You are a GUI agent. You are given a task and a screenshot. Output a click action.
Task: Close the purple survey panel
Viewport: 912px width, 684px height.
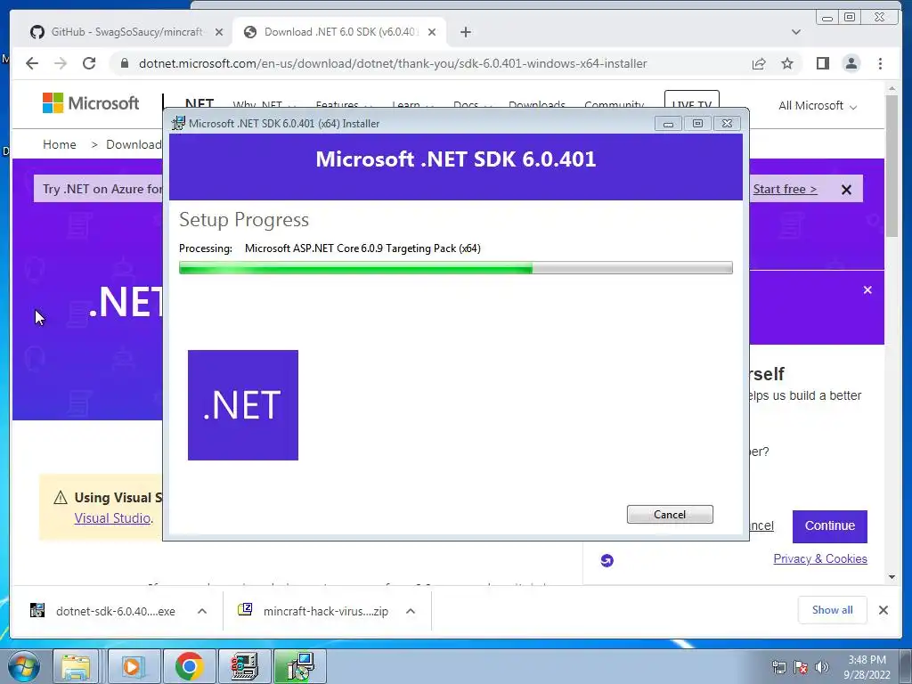click(867, 289)
